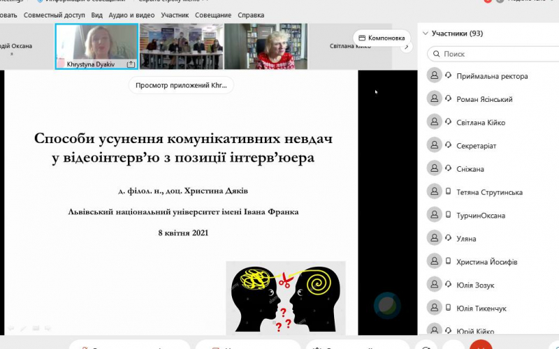Click headset icon next to Приймальна ректора

pyautogui.click(x=449, y=75)
